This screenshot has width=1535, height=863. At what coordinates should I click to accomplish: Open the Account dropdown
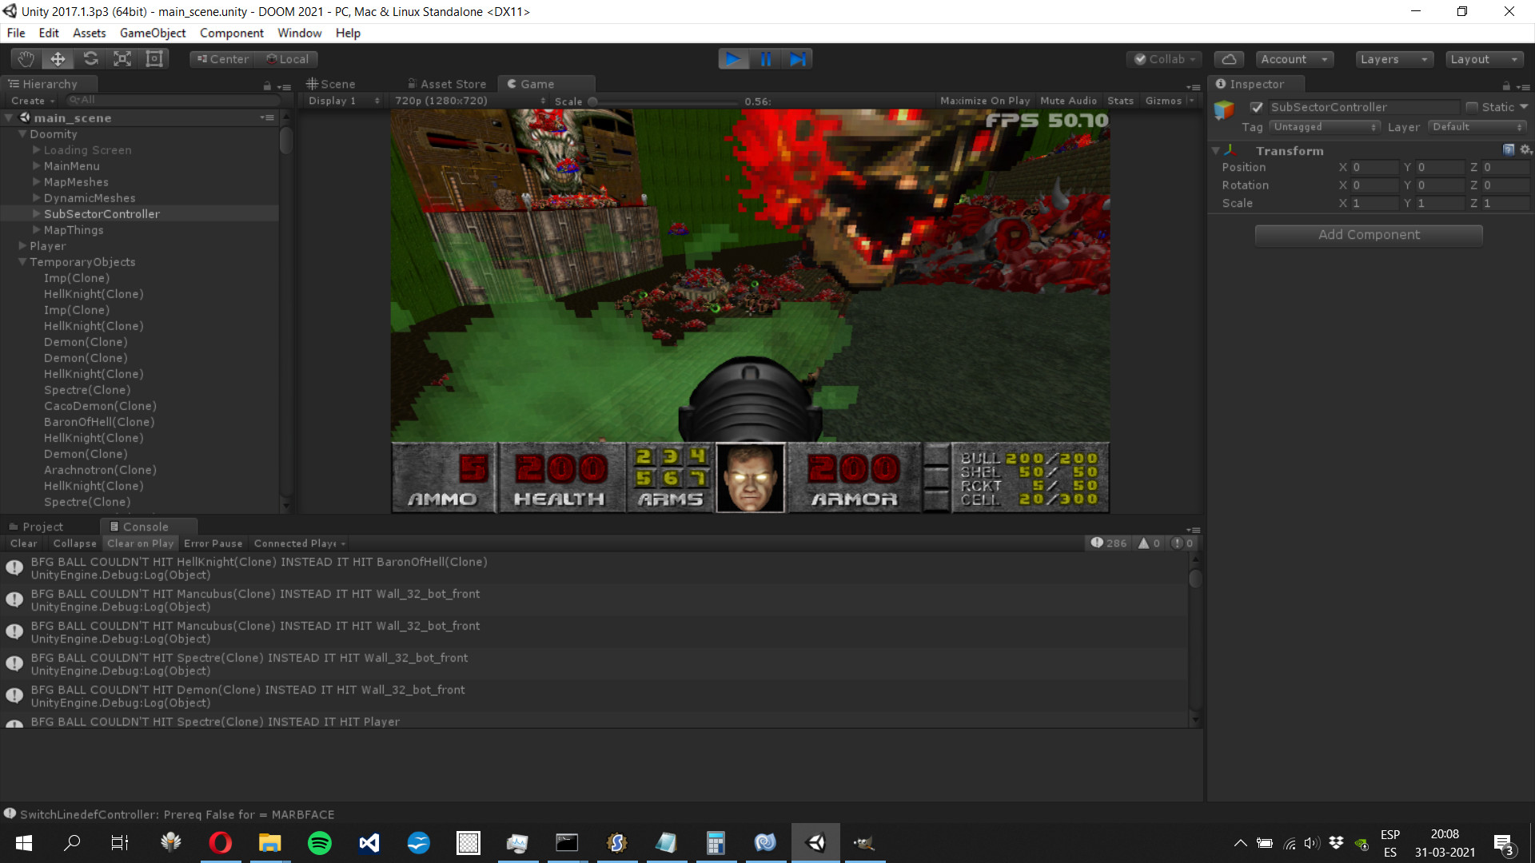1294,59
